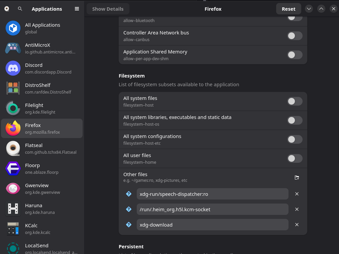The height and width of the screenshot is (254, 339).
Task: Toggle Application Shared Memory switch
Action: click(295, 55)
